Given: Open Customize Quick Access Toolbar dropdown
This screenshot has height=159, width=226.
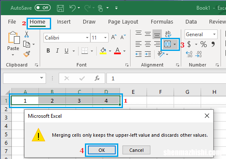Looking at the screenshot, I should pos(116,8).
